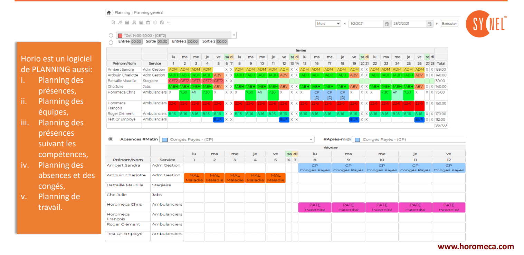Click the red GET2 shift color swatch
Screen dimensions: 524x255
click(120, 36)
